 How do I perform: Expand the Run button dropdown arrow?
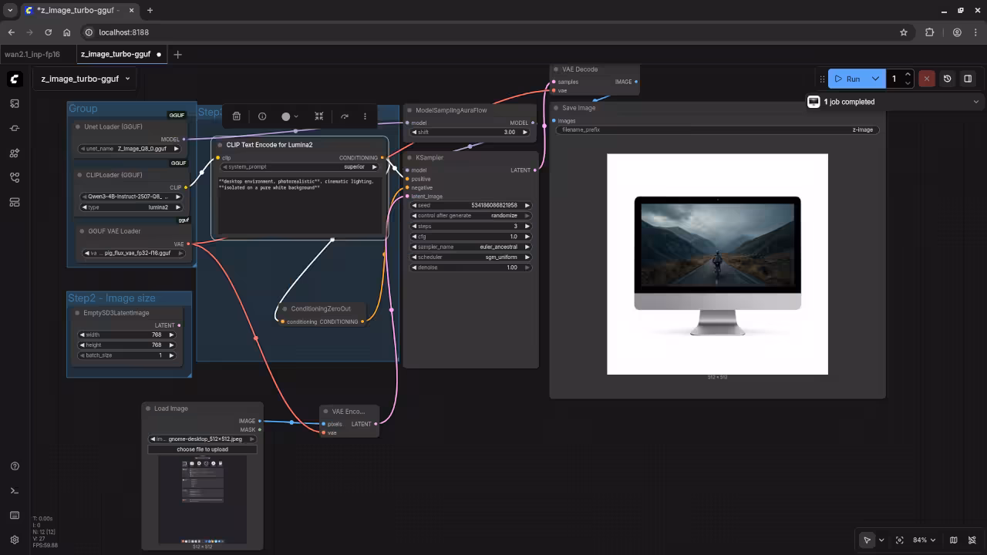(875, 79)
